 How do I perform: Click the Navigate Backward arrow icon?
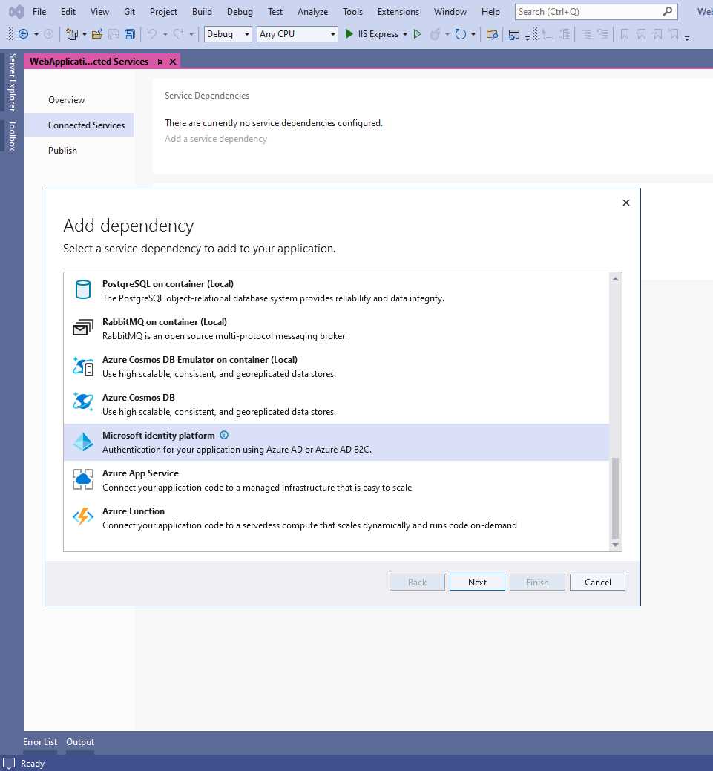22,34
